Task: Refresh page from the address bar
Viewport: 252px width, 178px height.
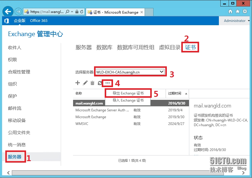Action: [x=82, y=12]
